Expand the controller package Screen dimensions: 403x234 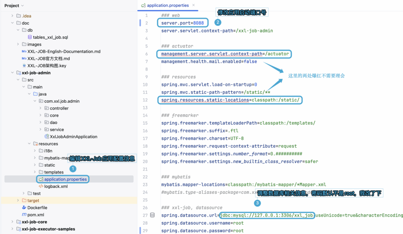(41, 108)
